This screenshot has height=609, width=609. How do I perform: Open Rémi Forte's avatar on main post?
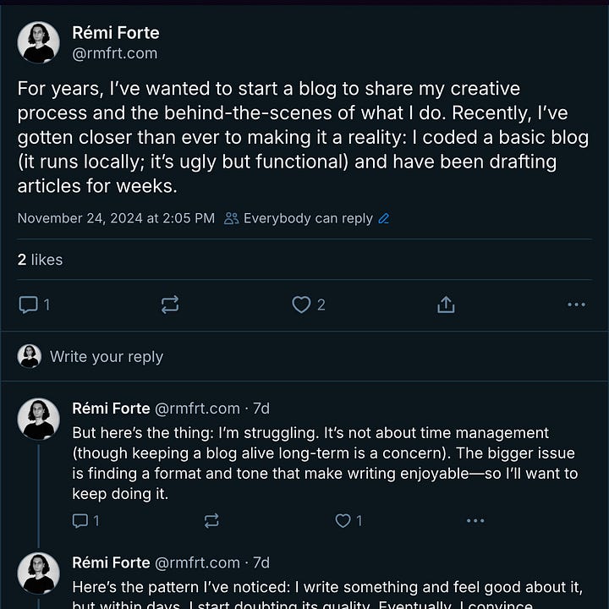(38, 42)
